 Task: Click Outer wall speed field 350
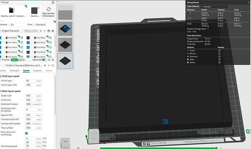33,96
